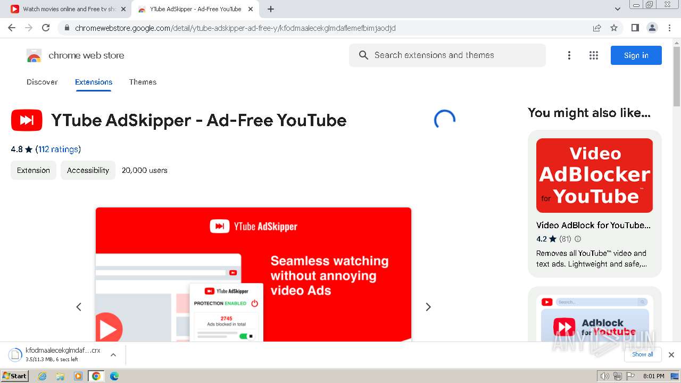Open media player from the taskbar
681x383 pixels.
coord(78,376)
